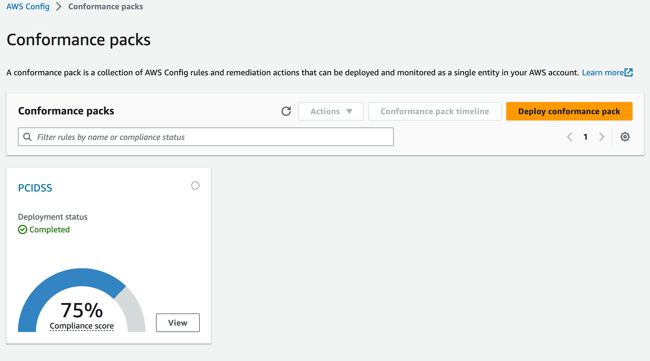Focus the filter rules search field
The height and width of the screenshot is (361, 650).
(x=206, y=137)
